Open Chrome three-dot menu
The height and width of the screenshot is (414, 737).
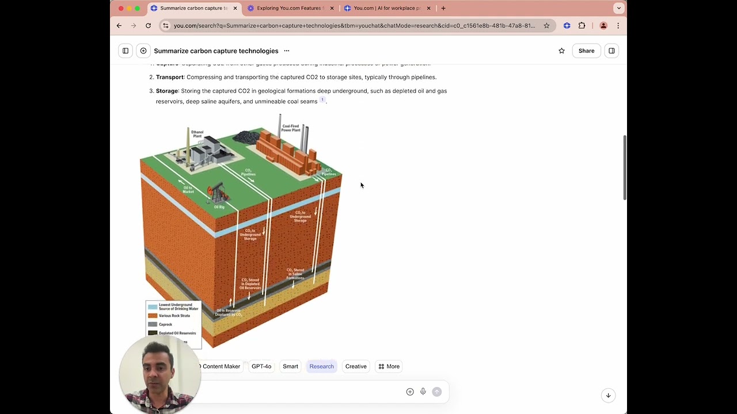618,25
